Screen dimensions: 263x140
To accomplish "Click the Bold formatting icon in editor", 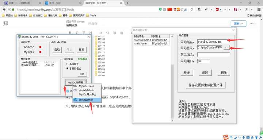I will 70,33.
